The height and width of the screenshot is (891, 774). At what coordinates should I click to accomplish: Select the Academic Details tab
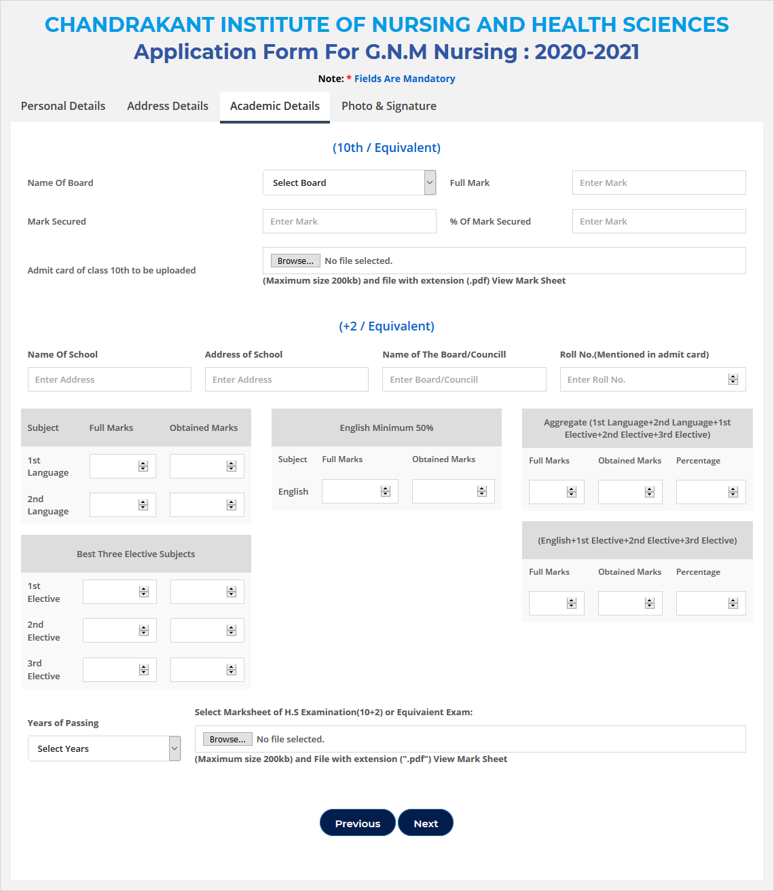point(275,106)
